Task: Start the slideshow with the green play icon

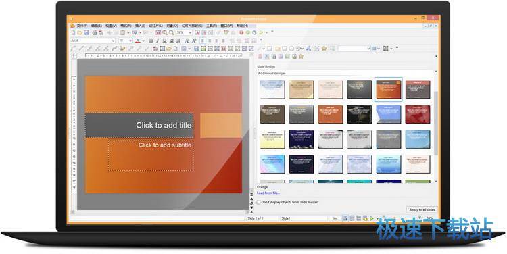Action: (261, 32)
